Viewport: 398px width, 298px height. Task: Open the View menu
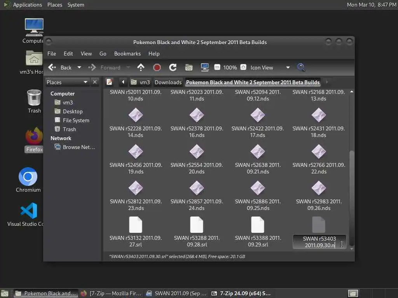[x=86, y=54]
